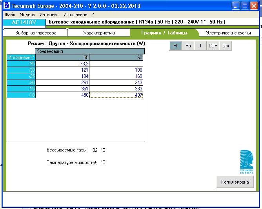Select evaporation row -35
The height and width of the screenshot is (209, 262).
[21, 63]
